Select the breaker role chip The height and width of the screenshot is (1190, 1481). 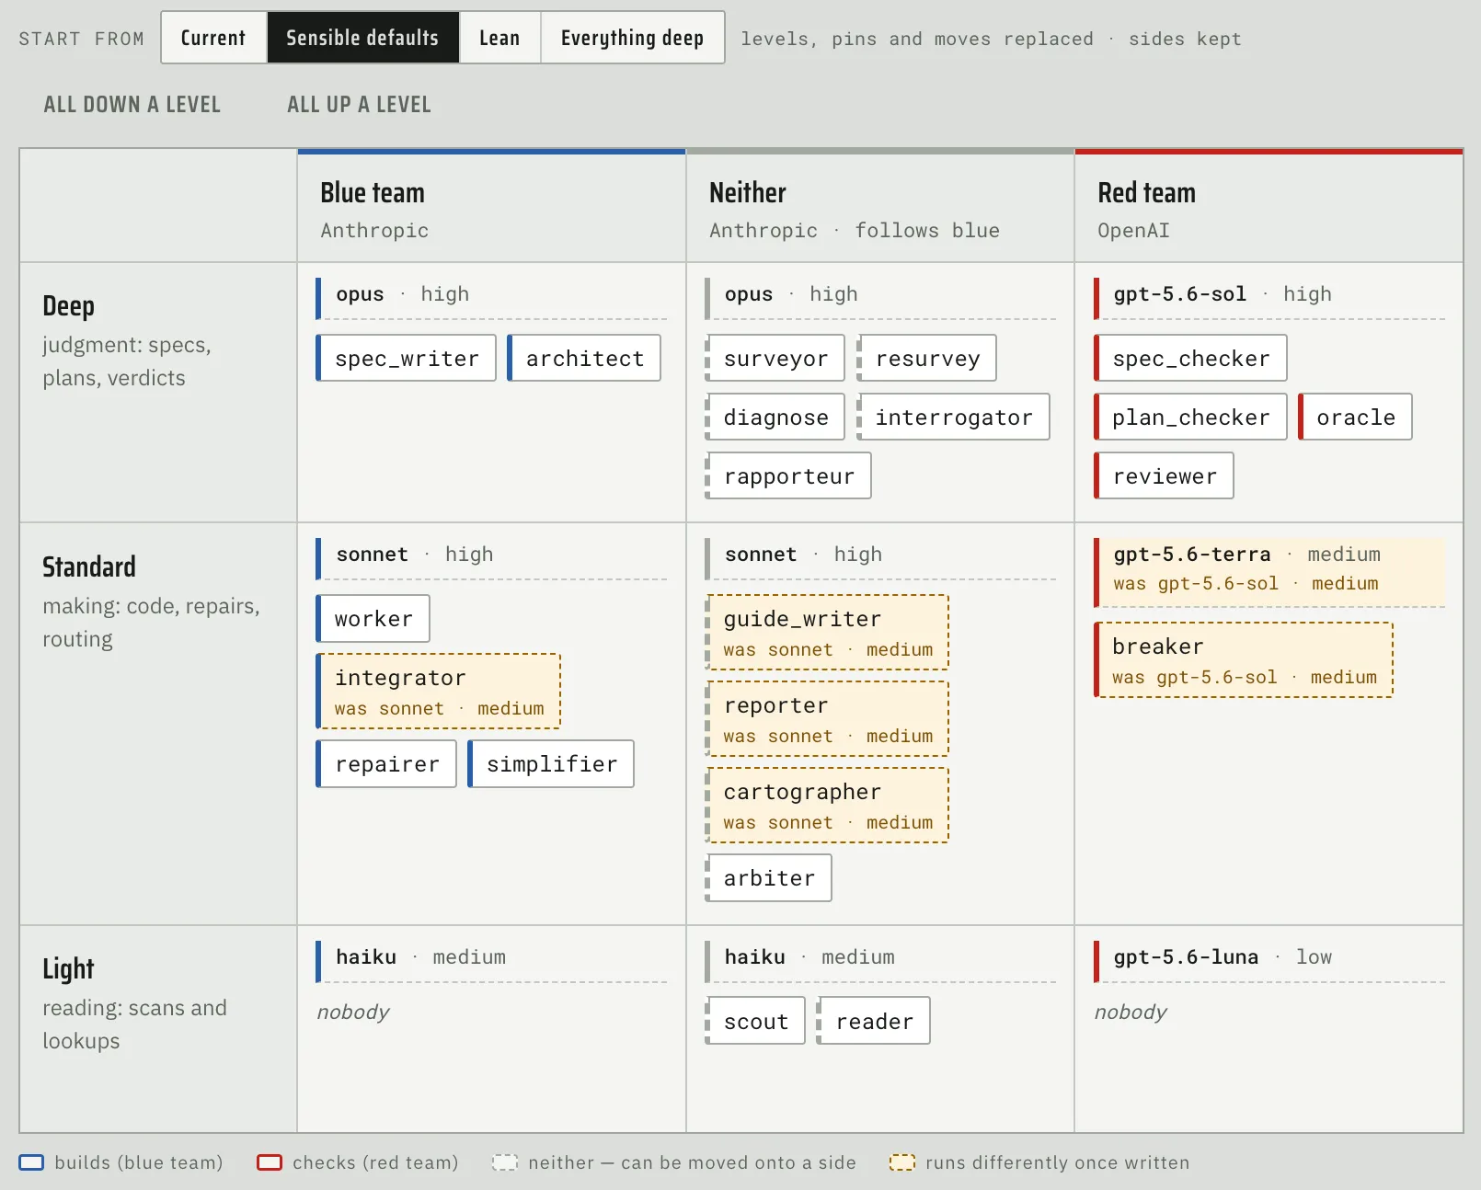pyautogui.click(x=1244, y=659)
